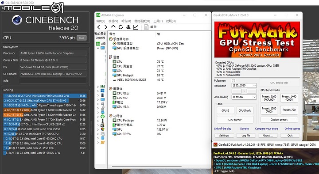Start Preset:1080 (FHD) benchmark

coord(269,110)
